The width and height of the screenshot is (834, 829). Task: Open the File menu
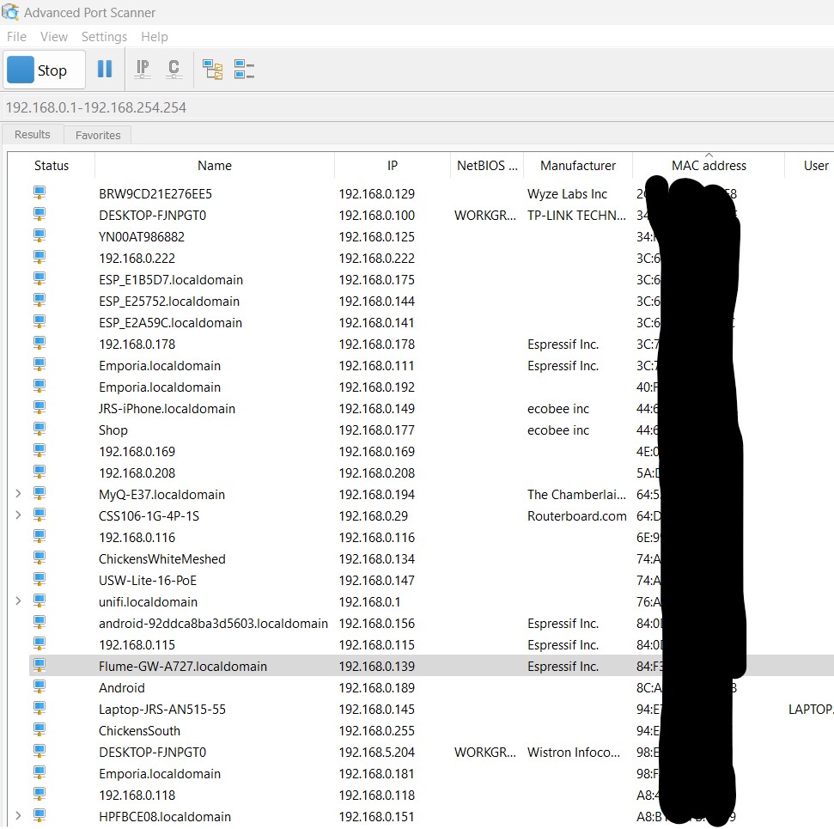(x=16, y=37)
